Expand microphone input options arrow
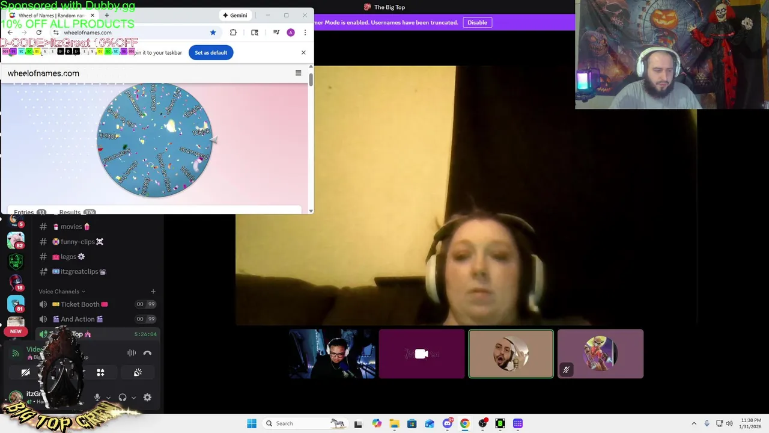The width and height of the screenshot is (769, 433). [x=108, y=398]
